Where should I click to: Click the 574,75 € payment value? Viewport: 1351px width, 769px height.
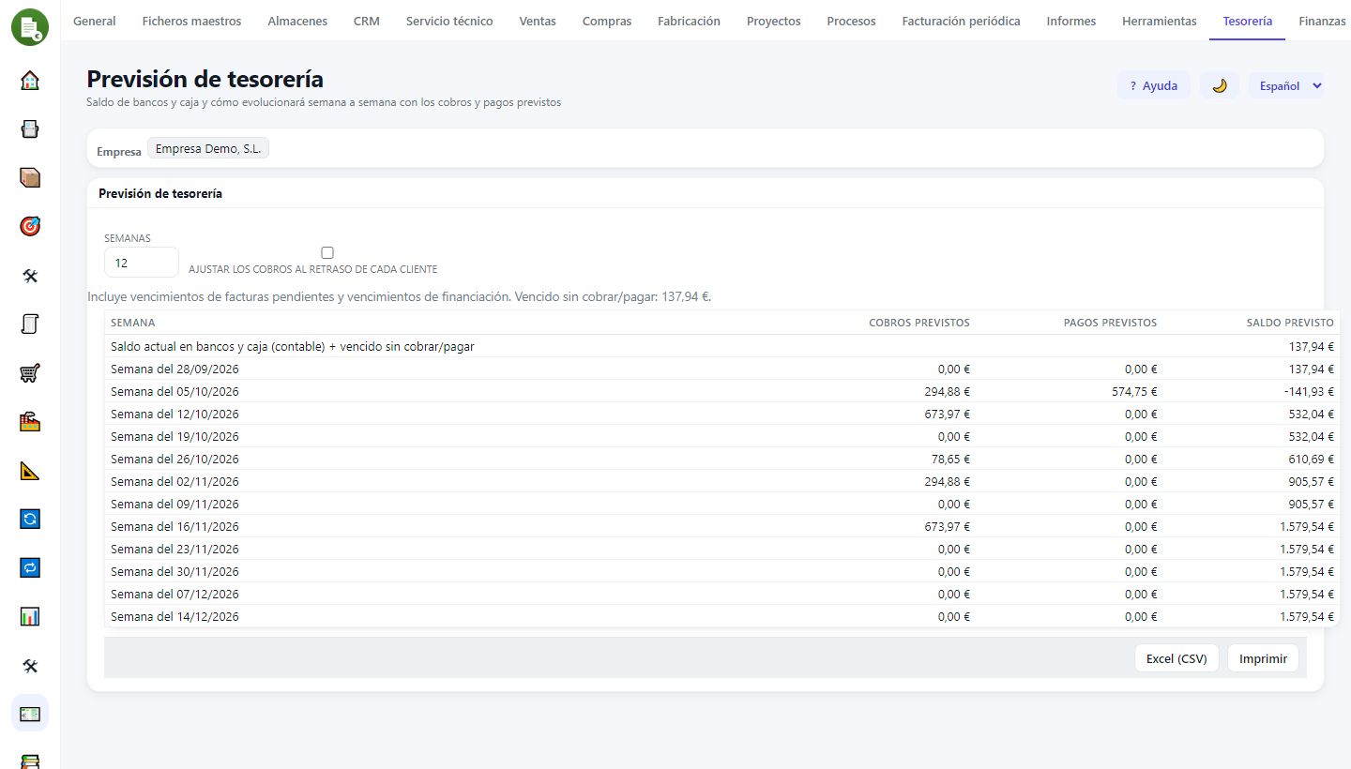1134,391
